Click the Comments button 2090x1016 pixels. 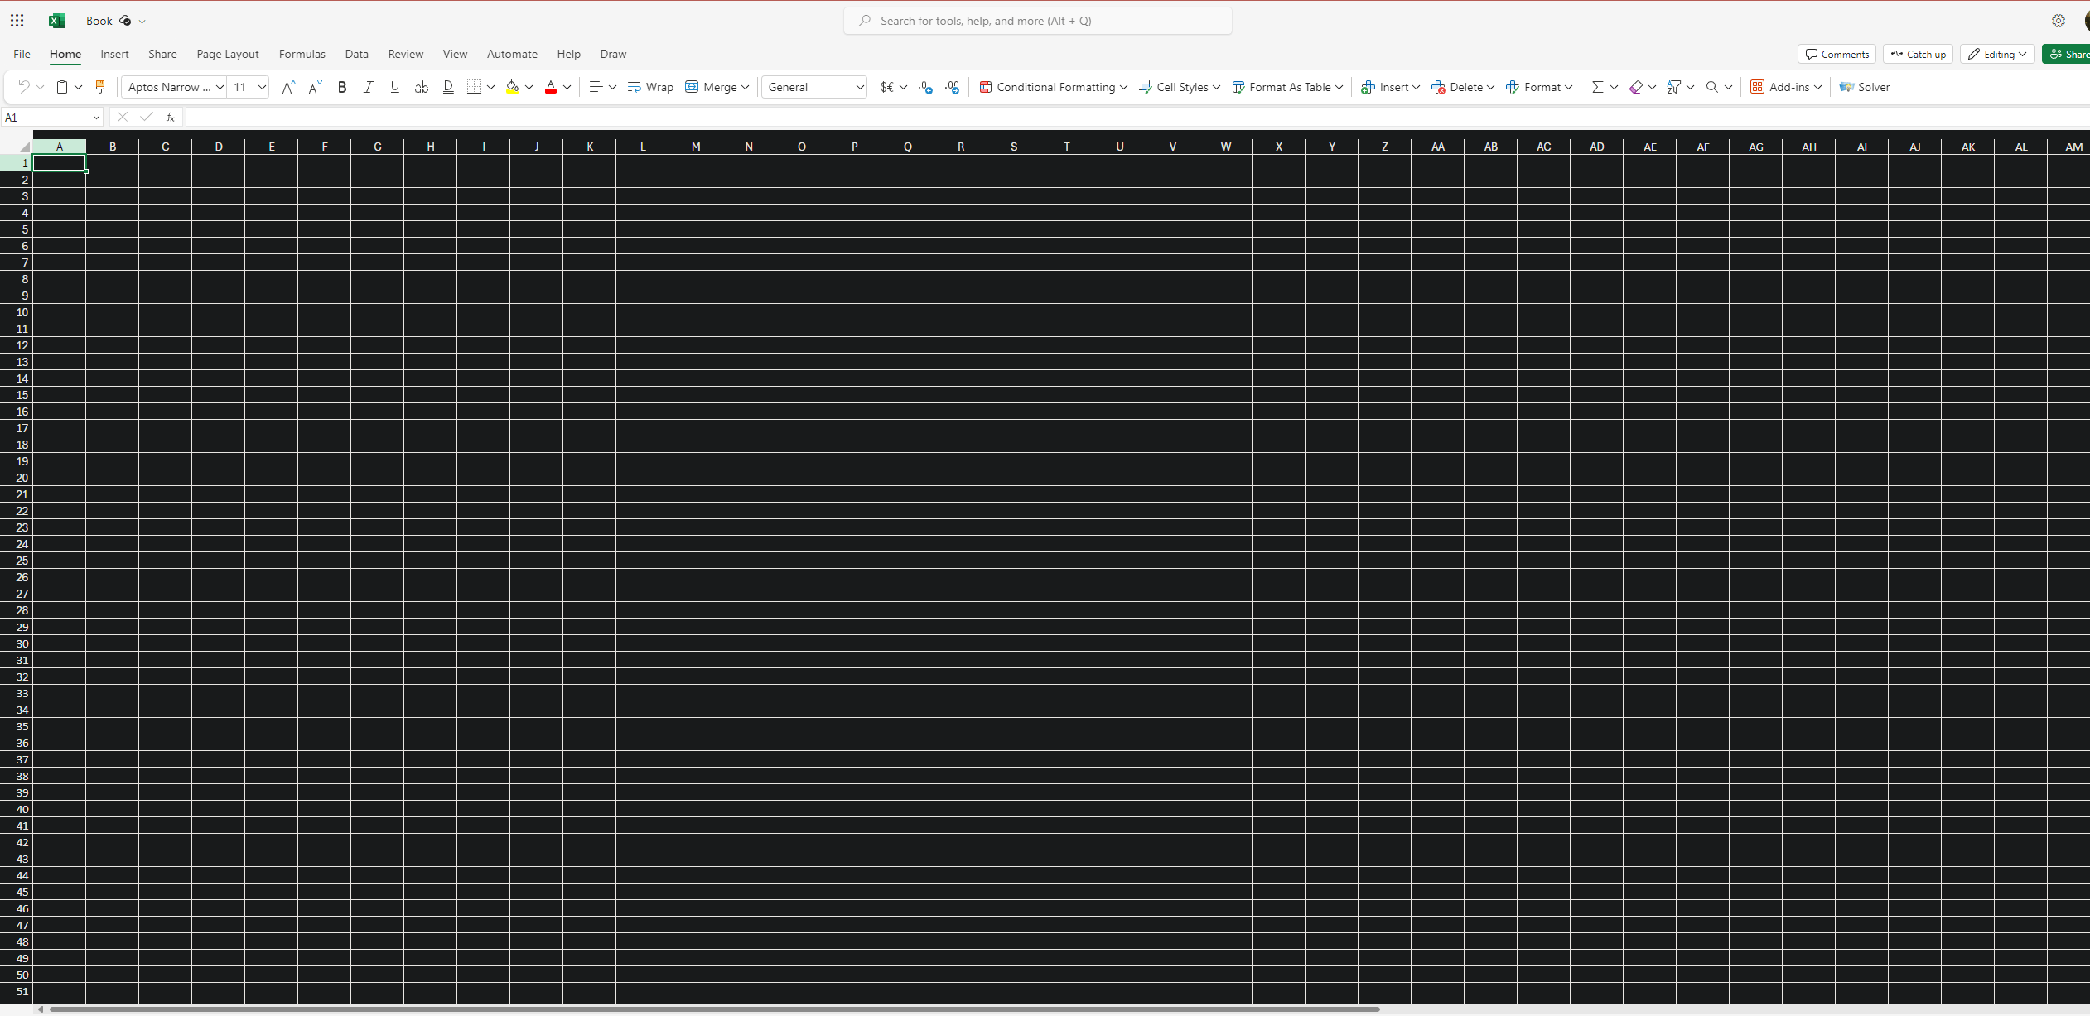[1837, 54]
